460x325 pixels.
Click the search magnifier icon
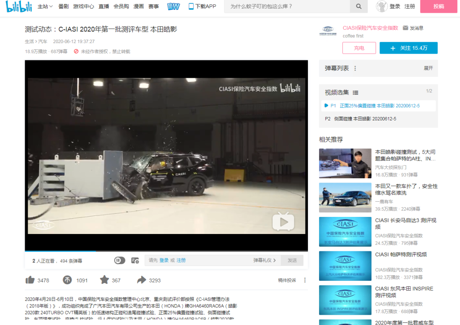point(358,6)
